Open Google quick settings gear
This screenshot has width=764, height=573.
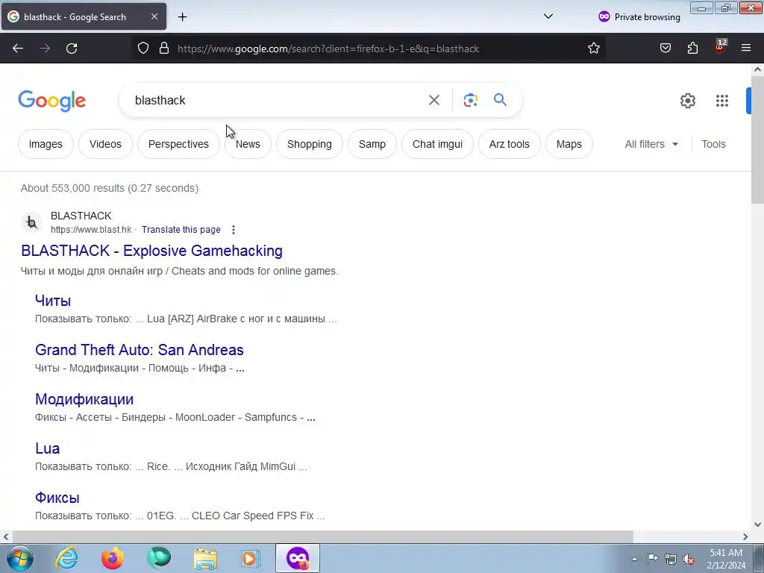687,101
